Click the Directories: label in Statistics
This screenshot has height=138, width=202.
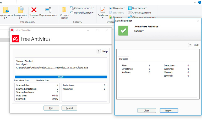pos(128,69)
